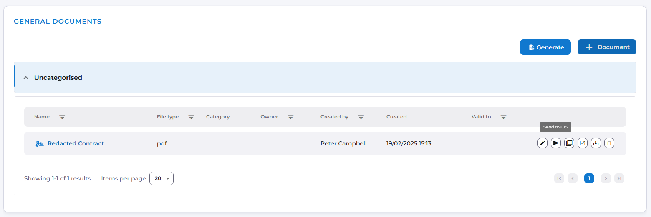The height and width of the screenshot is (217, 651).
Task: Filter by the Name column
Action: [62, 117]
